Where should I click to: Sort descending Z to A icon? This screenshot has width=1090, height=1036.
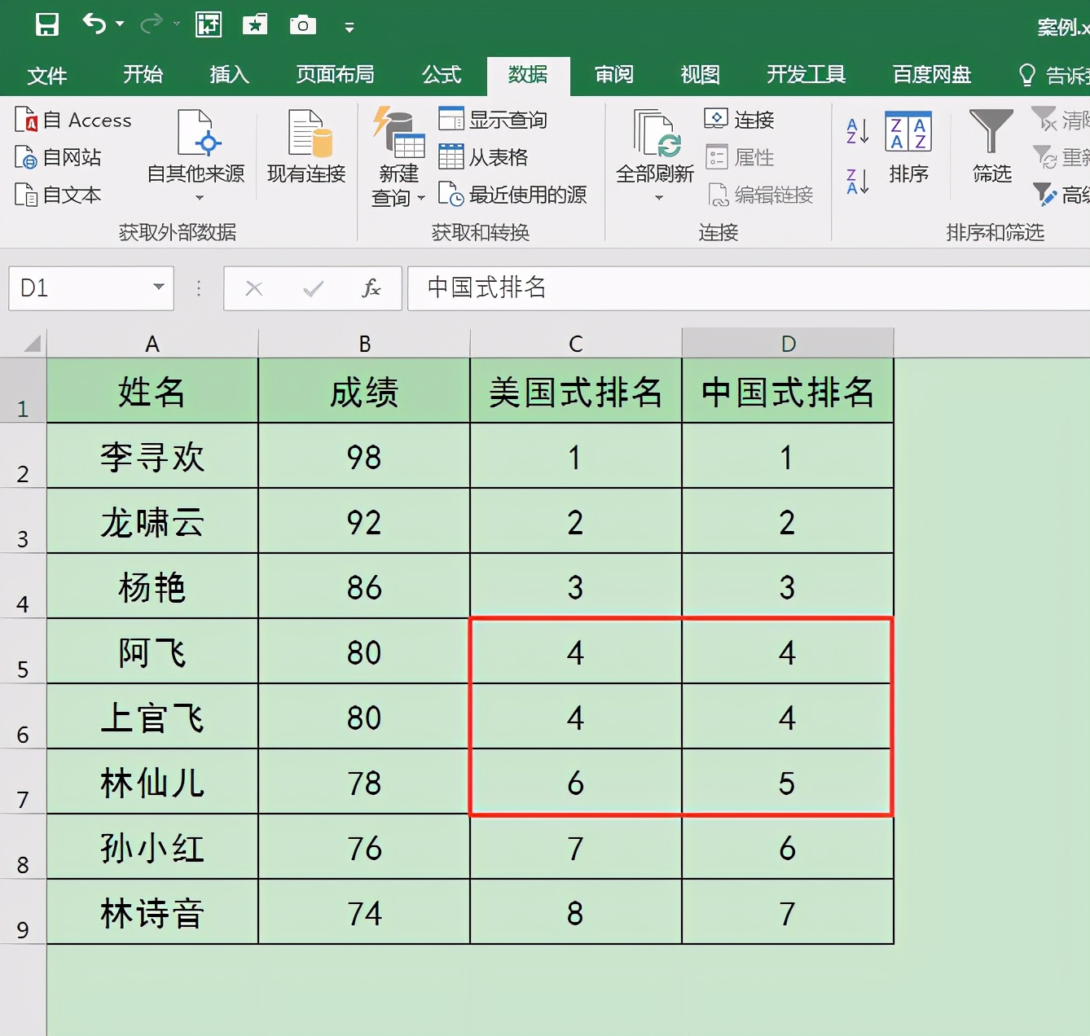(858, 181)
